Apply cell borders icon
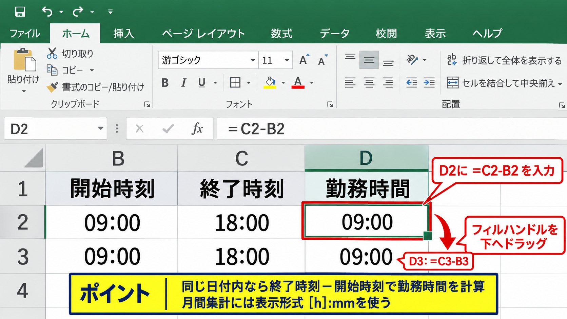Viewport: 567px width, 319px height. tap(235, 82)
